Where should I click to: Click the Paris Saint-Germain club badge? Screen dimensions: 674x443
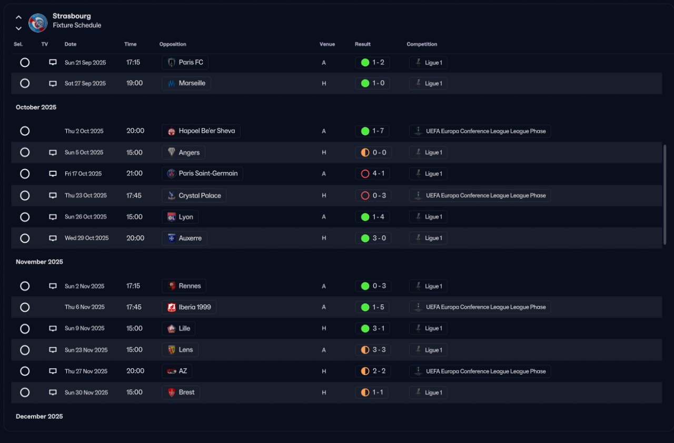pyautogui.click(x=171, y=173)
